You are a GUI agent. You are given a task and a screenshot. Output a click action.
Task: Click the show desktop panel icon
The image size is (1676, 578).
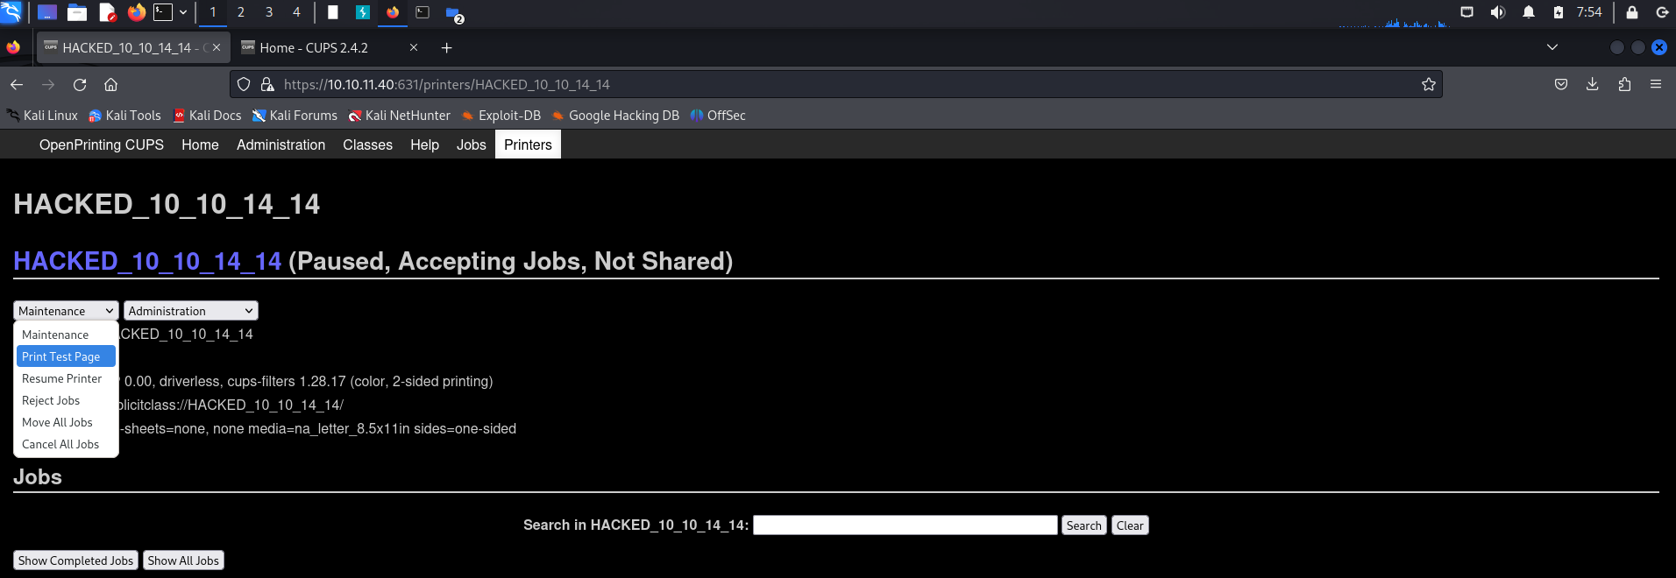coord(47,12)
